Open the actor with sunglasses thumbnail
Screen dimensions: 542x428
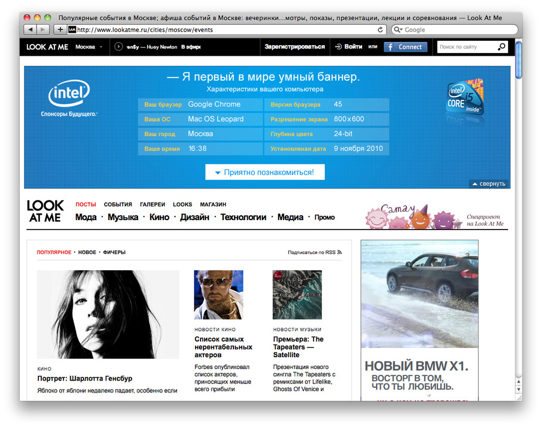click(218, 295)
